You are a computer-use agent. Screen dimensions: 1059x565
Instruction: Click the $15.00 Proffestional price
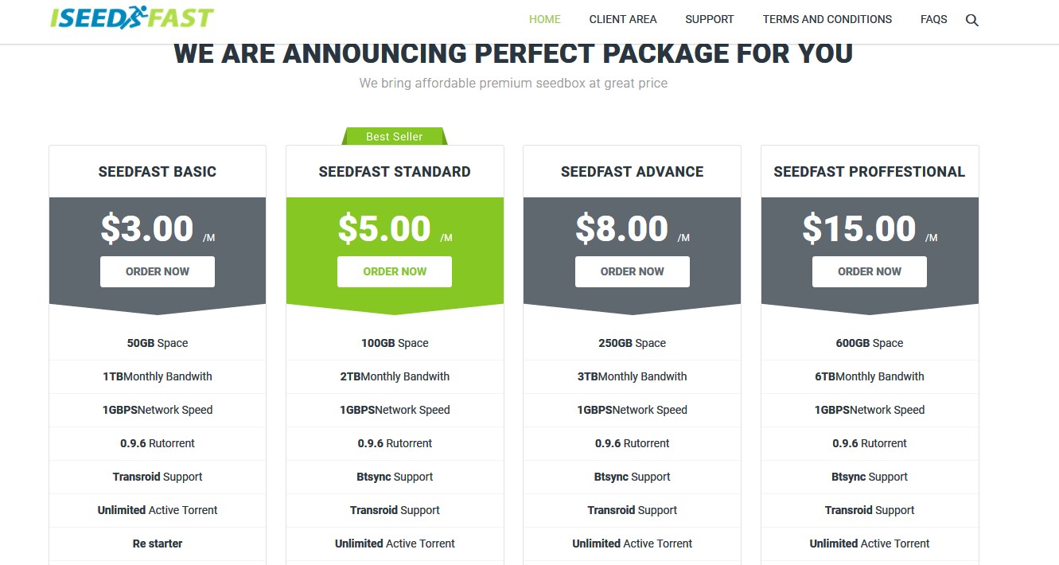tap(859, 228)
